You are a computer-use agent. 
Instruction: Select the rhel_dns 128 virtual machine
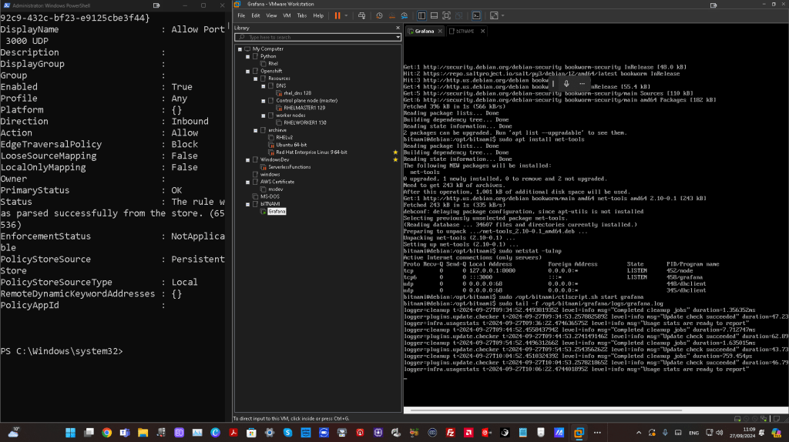[297, 93]
